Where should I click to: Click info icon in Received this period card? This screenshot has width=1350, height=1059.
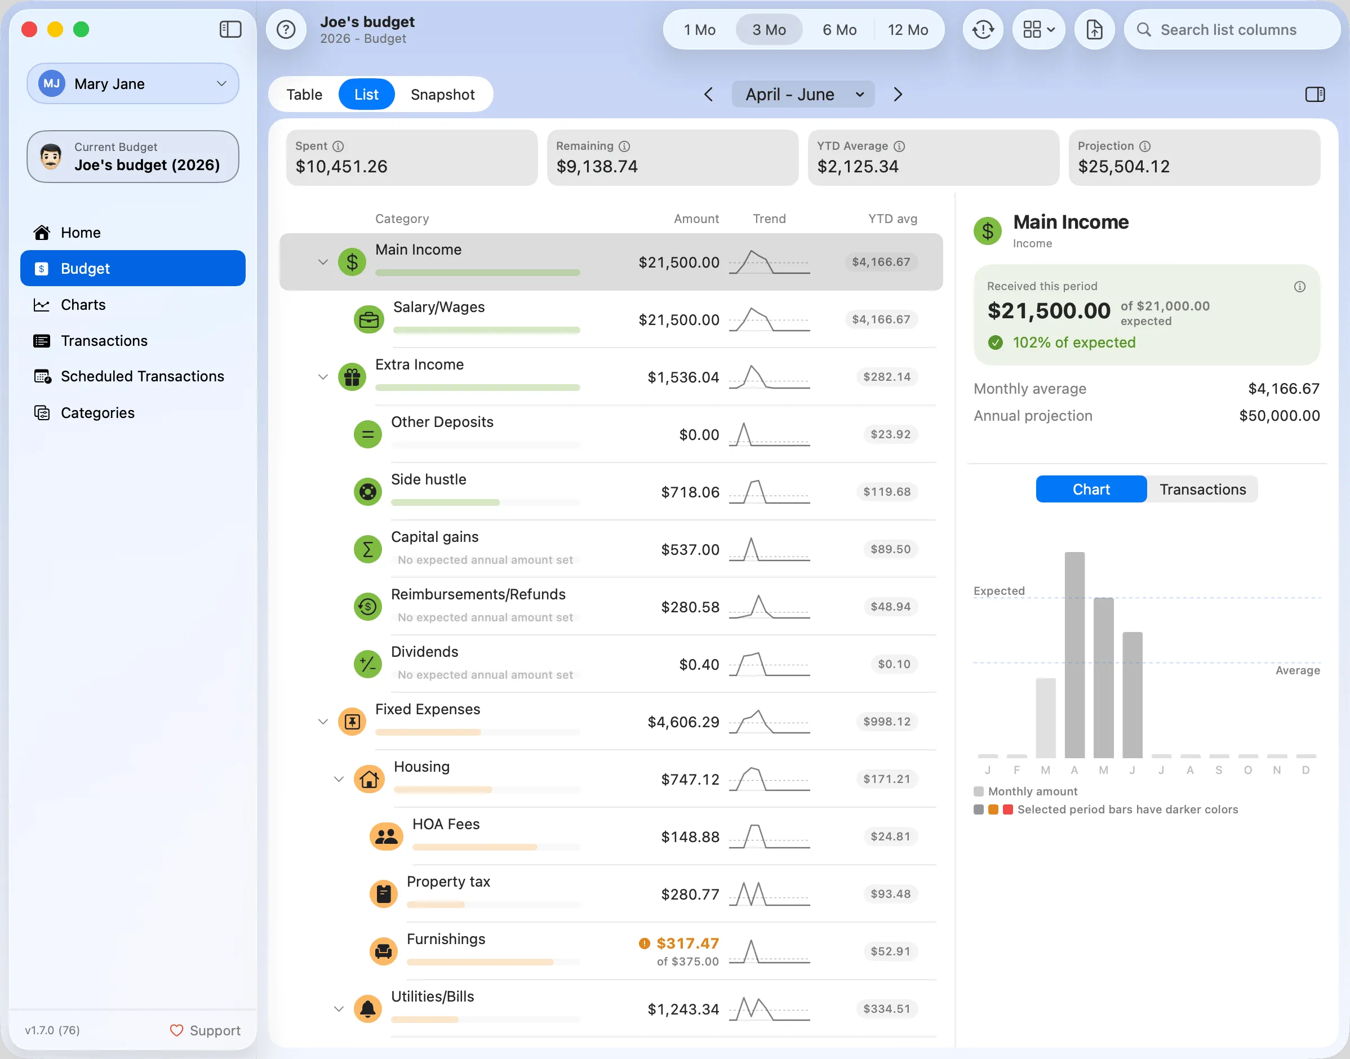(1300, 287)
